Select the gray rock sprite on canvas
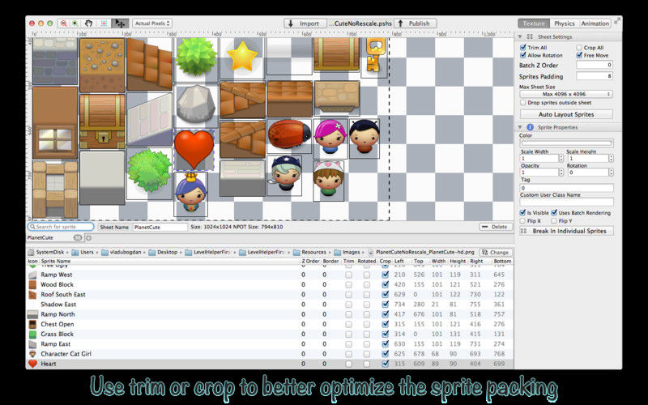 coord(196,104)
